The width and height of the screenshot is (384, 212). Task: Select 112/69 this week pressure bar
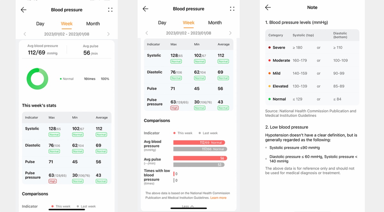(x=199, y=143)
